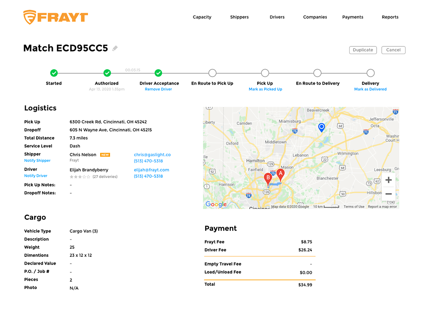Screen dimensions: 430x326
Task: Click the Driver Acceptance step checkmark
Action: pyautogui.click(x=158, y=73)
